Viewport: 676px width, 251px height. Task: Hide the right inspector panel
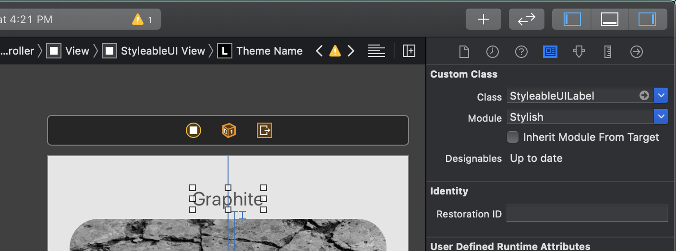[x=647, y=19]
